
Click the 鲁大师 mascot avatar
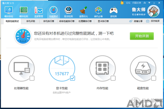point(153,11)
